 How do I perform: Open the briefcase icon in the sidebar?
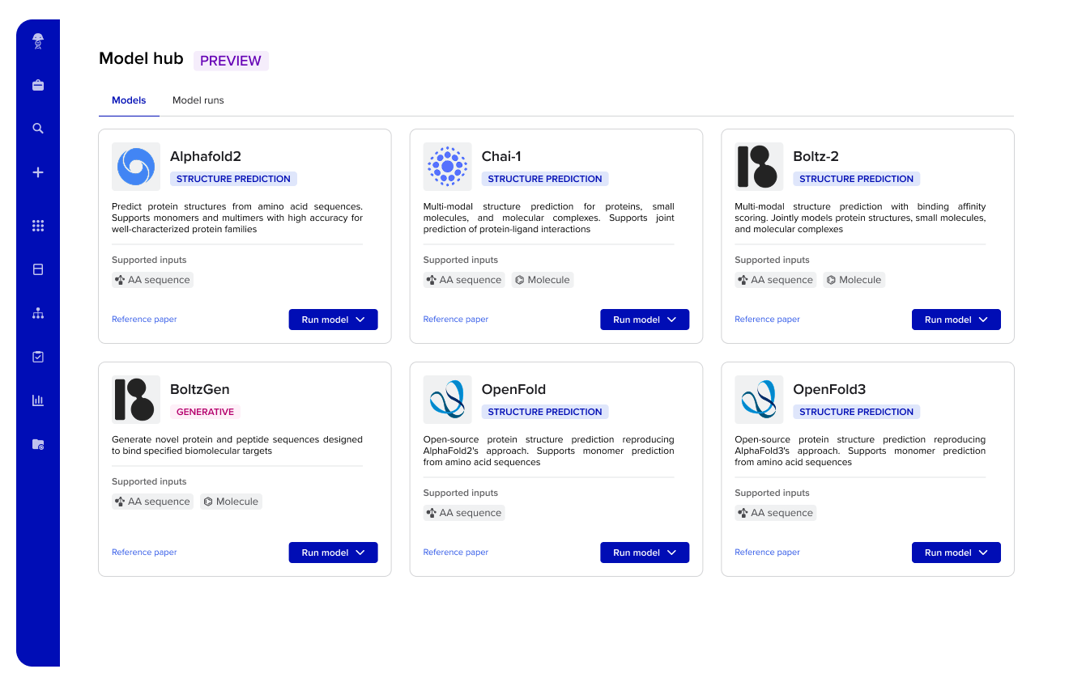coord(38,85)
